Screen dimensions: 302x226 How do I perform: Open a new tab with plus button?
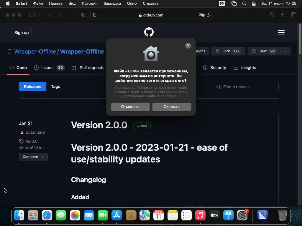tap(283, 15)
